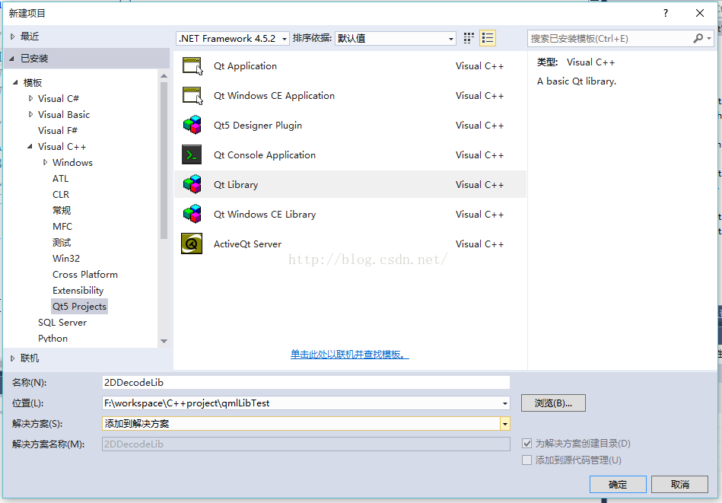Screen dimensions: 722x503
Task: Expand the 最近 section
Action: [12, 37]
